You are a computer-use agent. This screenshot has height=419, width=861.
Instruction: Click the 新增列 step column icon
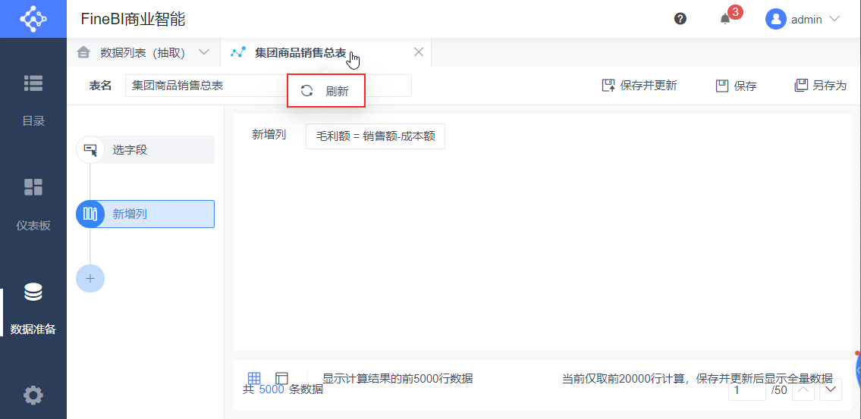(90, 214)
